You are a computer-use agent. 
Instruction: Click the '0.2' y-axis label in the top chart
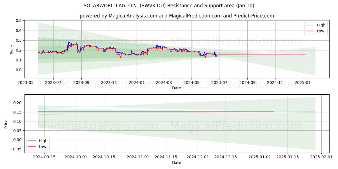coord(19,50)
